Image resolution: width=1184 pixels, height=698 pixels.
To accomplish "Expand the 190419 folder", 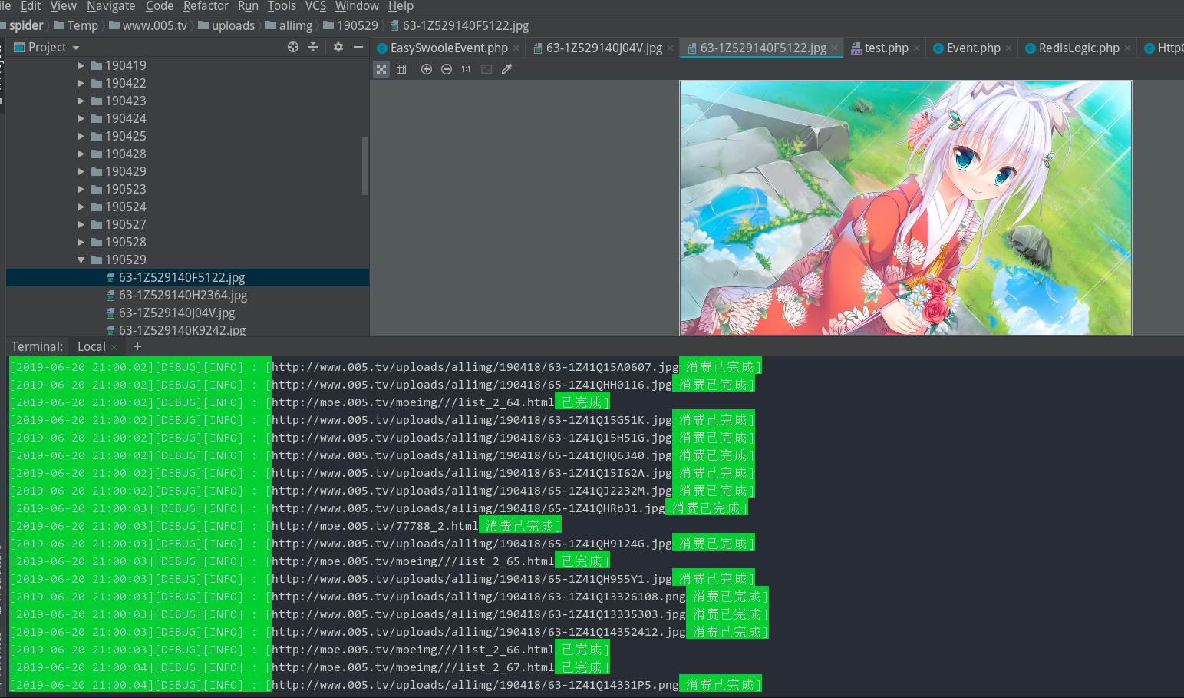I will click(81, 66).
